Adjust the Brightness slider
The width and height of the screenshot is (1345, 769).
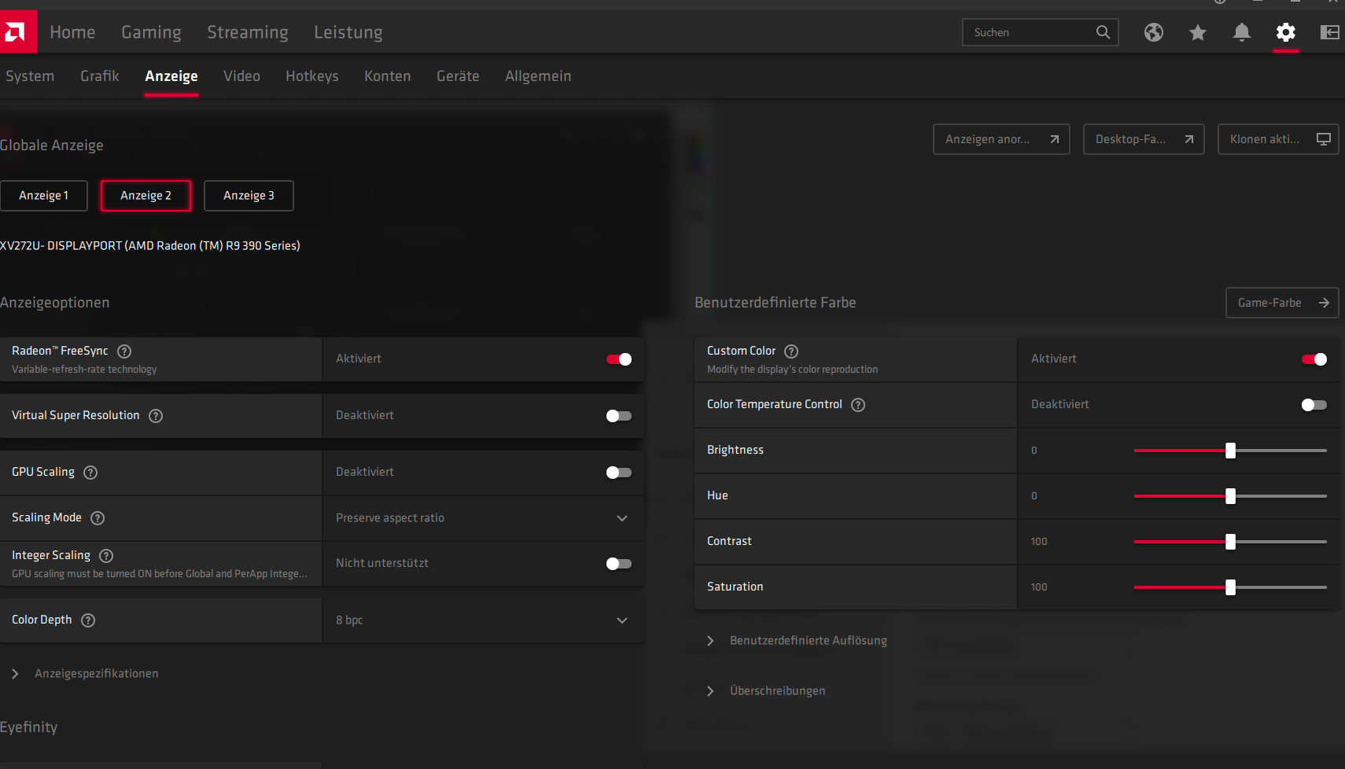click(x=1230, y=451)
